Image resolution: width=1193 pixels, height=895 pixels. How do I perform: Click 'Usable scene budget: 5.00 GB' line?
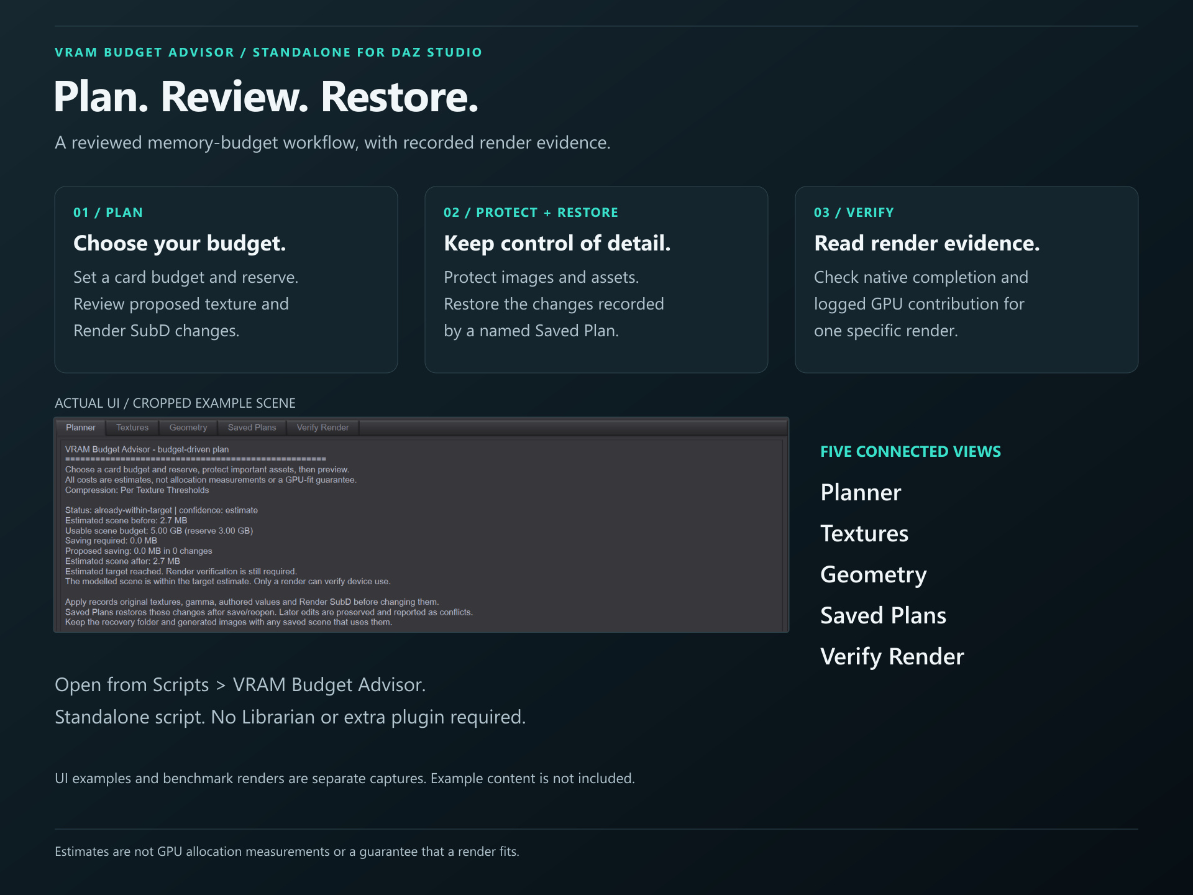158,531
